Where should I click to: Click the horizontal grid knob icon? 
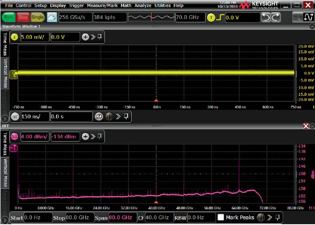tap(109, 116)
